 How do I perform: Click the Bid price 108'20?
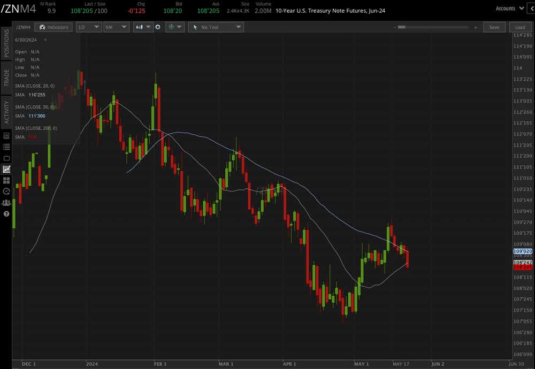click(172, 11)
